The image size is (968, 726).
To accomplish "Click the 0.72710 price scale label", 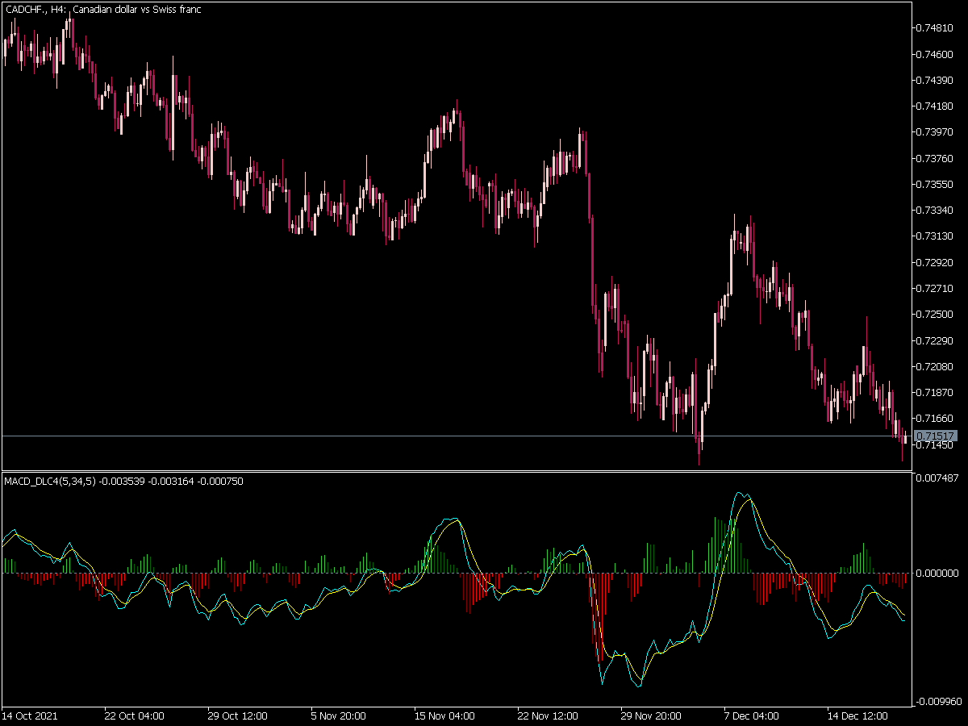I will tap(937, 288).
